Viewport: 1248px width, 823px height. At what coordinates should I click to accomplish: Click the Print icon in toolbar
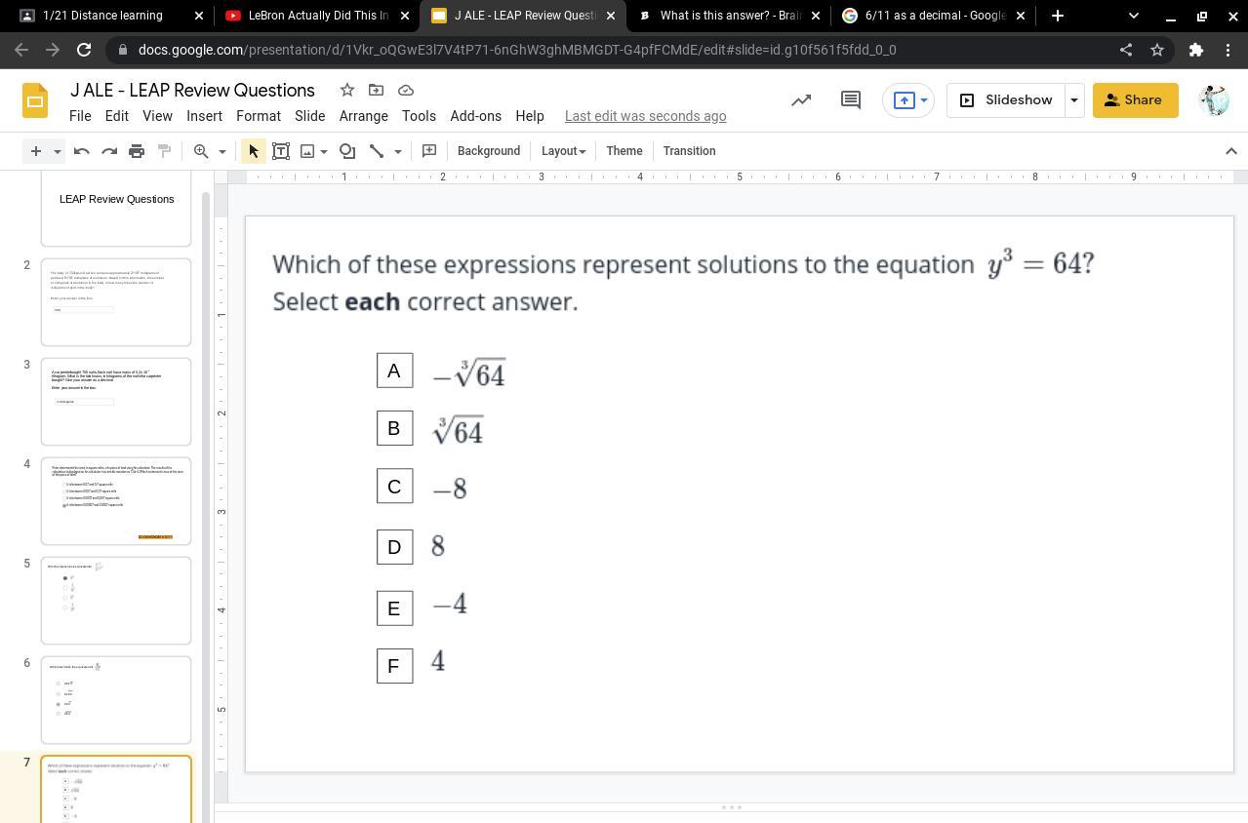[x=137, y=151]
